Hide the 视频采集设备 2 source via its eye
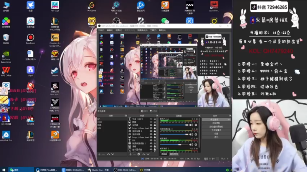The height and width of the screenshot is (172, 307). click(x=151, y=143)
